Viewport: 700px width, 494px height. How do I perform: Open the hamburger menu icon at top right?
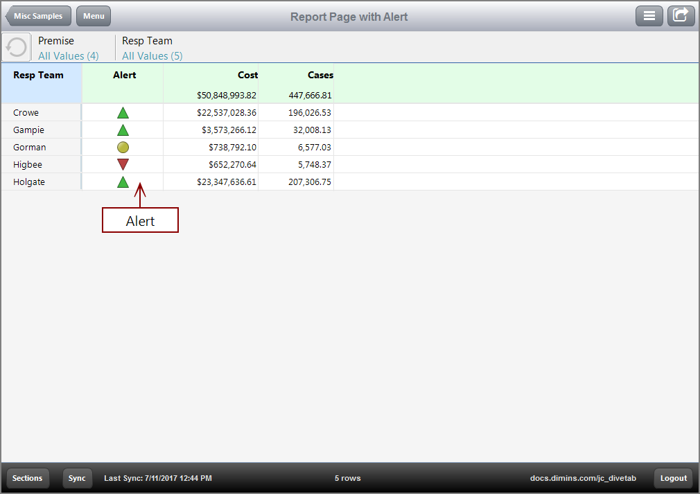649,15
